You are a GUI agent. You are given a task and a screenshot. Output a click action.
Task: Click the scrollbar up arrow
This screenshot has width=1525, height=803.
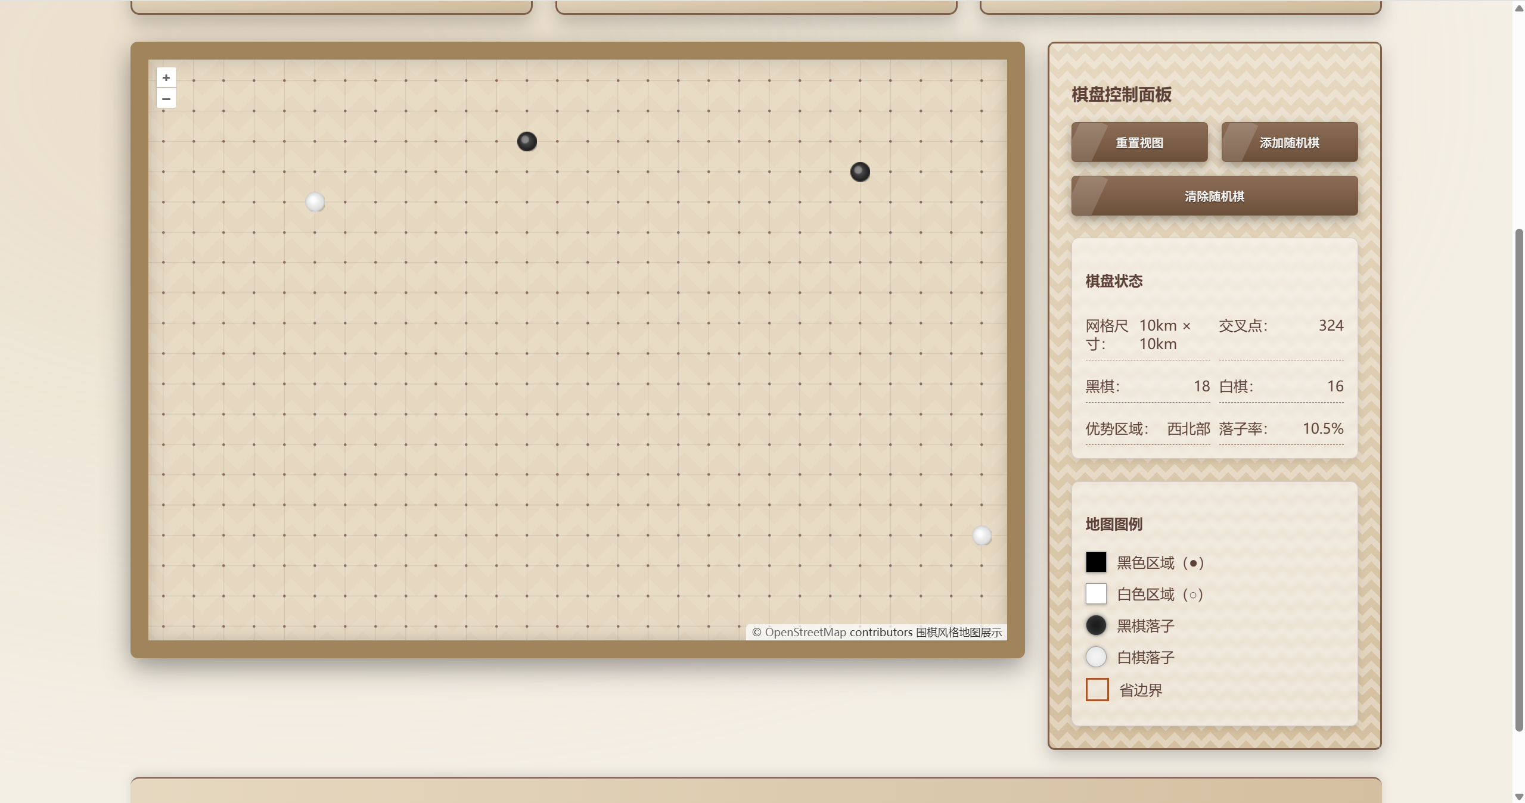coord(1518,8)
